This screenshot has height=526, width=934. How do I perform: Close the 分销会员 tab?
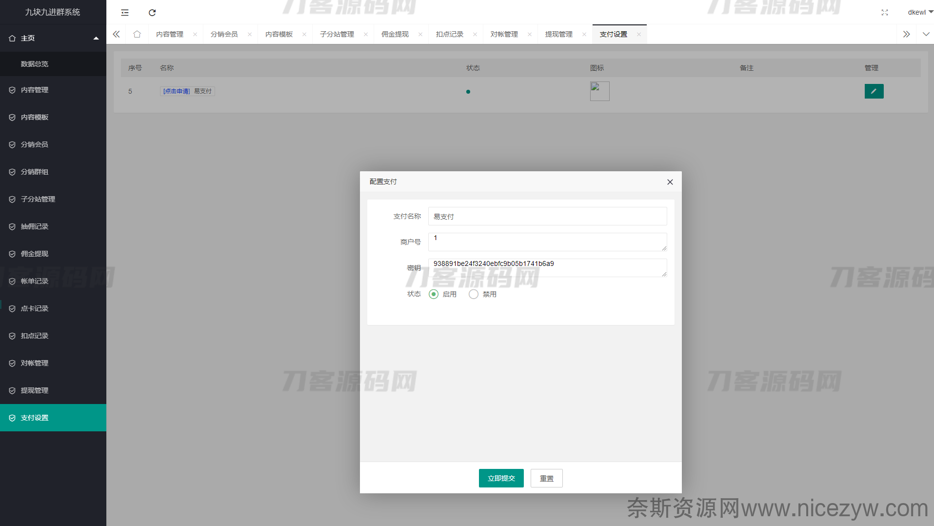(x=250, y=34)
